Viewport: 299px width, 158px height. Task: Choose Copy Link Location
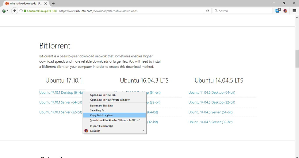pyautogui.click(x=115, y=115)
